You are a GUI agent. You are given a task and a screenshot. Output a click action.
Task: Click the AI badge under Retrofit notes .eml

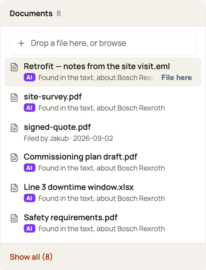[x=30, y=78]
